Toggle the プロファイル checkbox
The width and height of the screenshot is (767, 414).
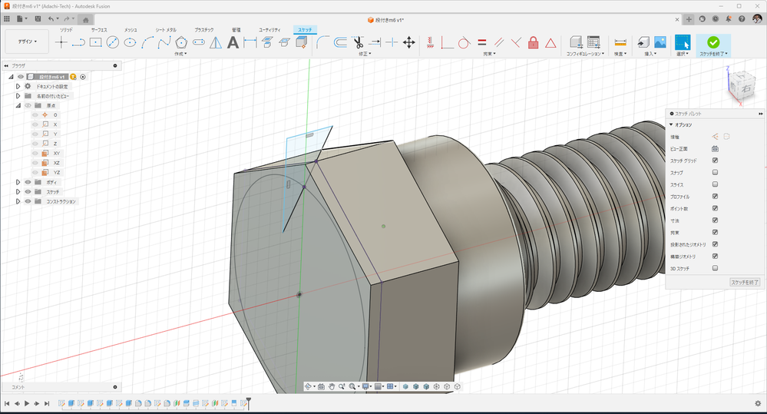(x=715, y=196)
